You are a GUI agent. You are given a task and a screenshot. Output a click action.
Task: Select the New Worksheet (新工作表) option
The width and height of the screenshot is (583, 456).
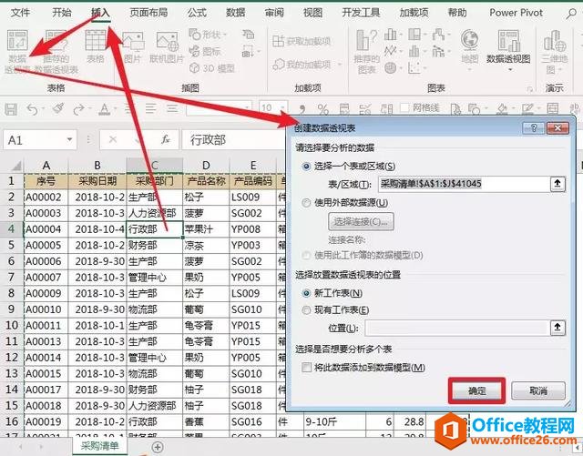tap(306, 293)
